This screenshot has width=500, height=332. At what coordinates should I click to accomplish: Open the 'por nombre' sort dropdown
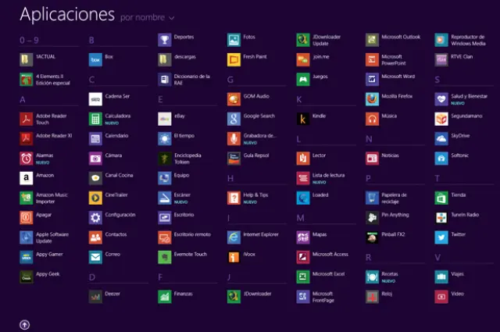click(142, 16)
